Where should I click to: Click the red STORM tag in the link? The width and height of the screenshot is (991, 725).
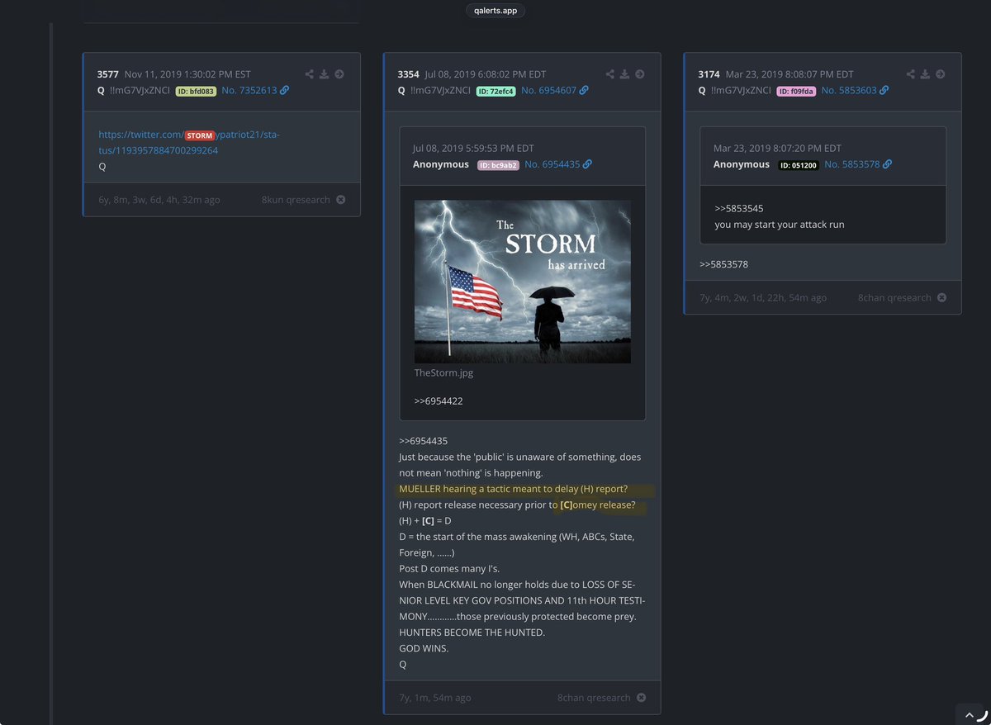click(x=199, y=135)
